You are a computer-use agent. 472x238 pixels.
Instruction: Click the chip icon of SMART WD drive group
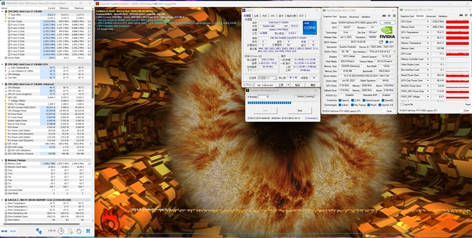6,200
